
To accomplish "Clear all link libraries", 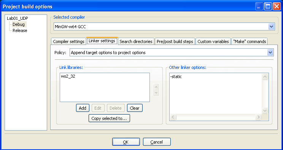I will [x=135, y=108].
